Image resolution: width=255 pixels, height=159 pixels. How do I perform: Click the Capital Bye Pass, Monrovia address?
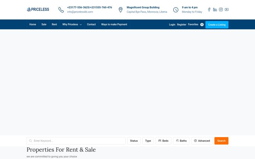click(147, 12)
